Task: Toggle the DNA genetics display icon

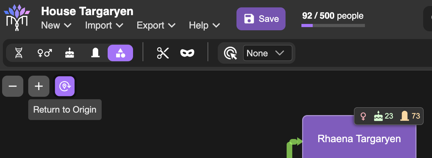Action: point(19,53)
